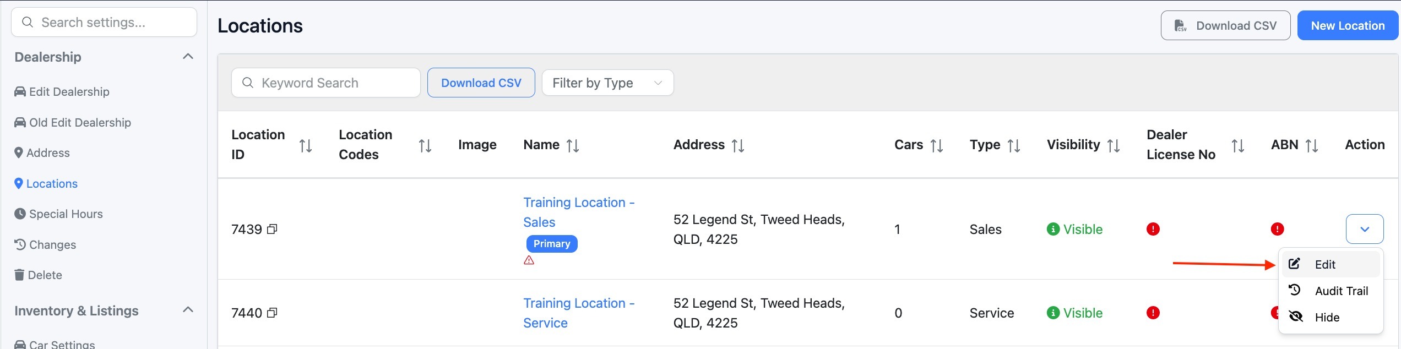Click Dealer License error icon for location 7439
Viewport: 1401px width, 349px height.
[1153, 229]
